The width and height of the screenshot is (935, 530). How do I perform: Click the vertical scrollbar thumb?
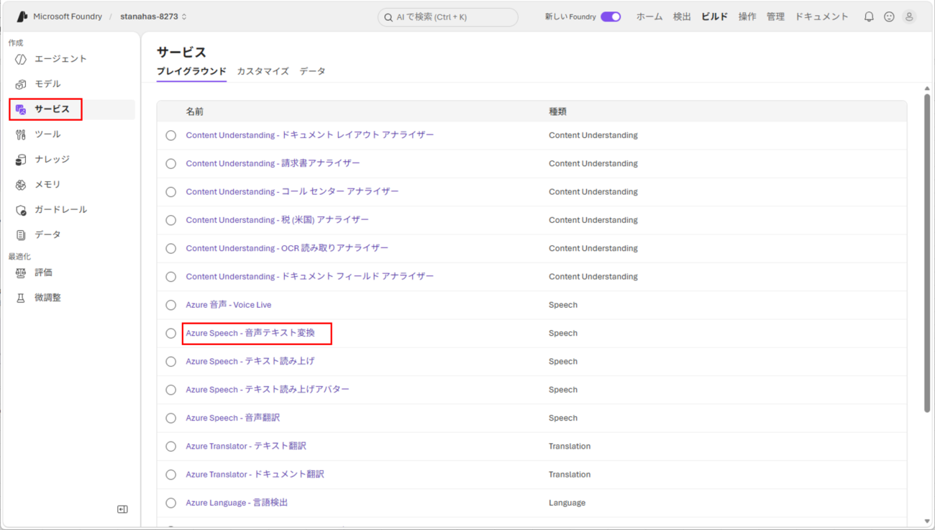pos(926,254)
